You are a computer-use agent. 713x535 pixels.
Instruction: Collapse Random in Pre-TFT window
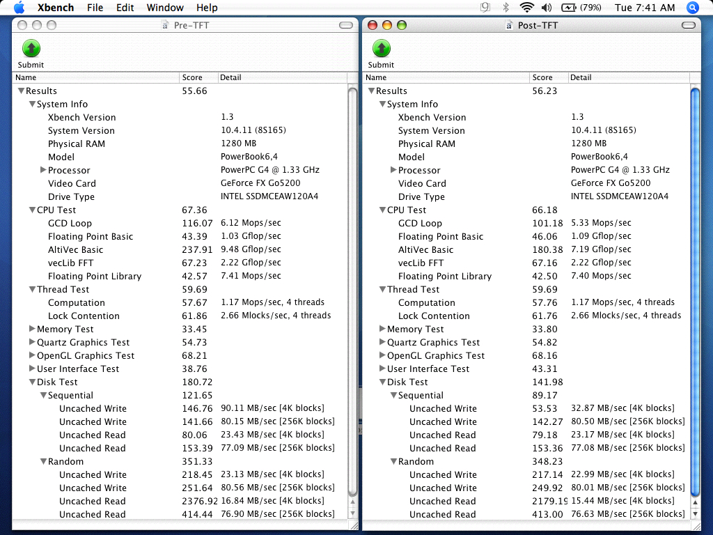[43, 461]
